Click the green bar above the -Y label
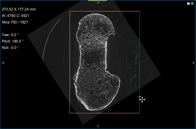196x129 pixels. click(x=98, y=1)
